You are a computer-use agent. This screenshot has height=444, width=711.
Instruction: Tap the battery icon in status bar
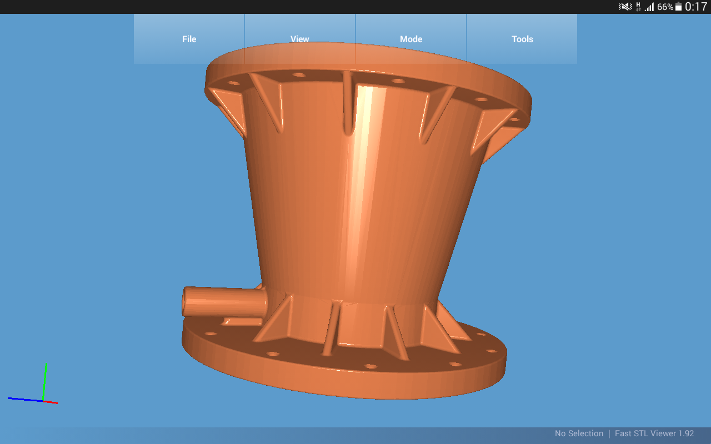click(678, 7)
